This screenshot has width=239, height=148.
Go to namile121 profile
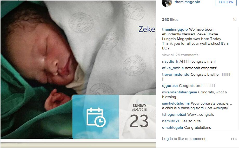(171, 121)
